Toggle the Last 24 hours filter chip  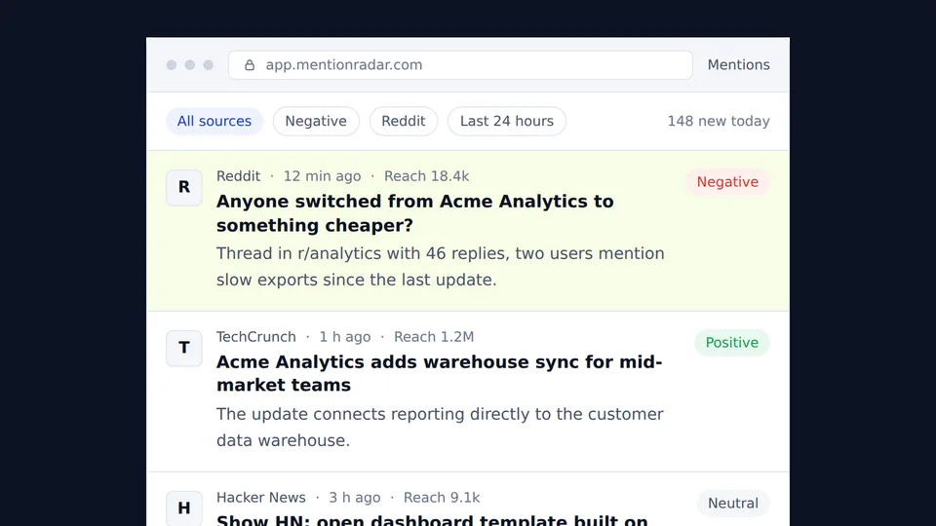(x=507, y=121)
